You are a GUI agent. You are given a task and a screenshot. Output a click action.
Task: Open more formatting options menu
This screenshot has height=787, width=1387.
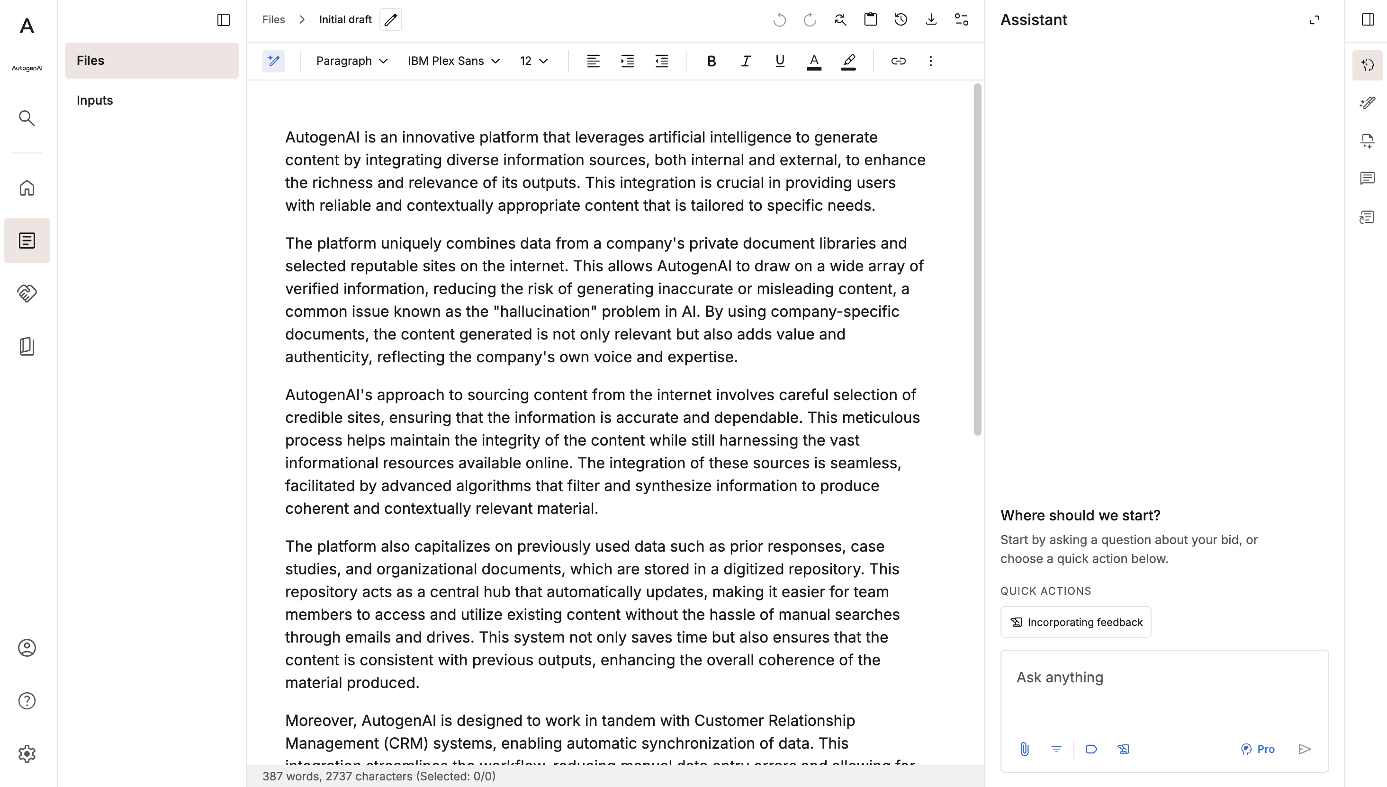(931, 61)
